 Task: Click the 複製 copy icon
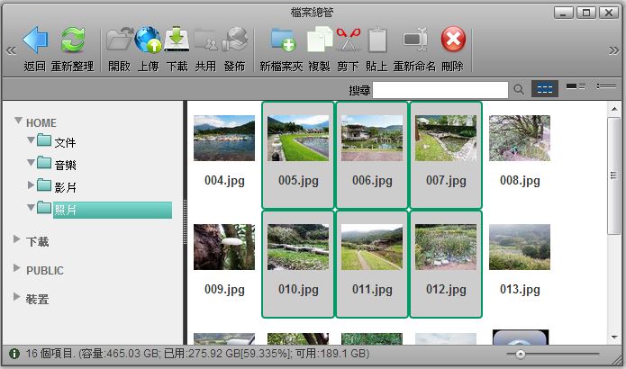(x=319, y=40)
